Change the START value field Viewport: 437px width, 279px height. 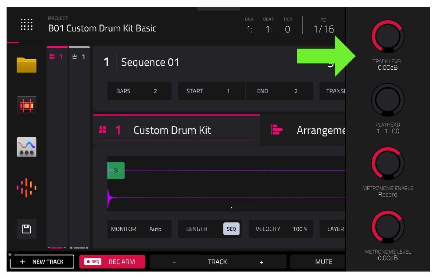[211, 91]
